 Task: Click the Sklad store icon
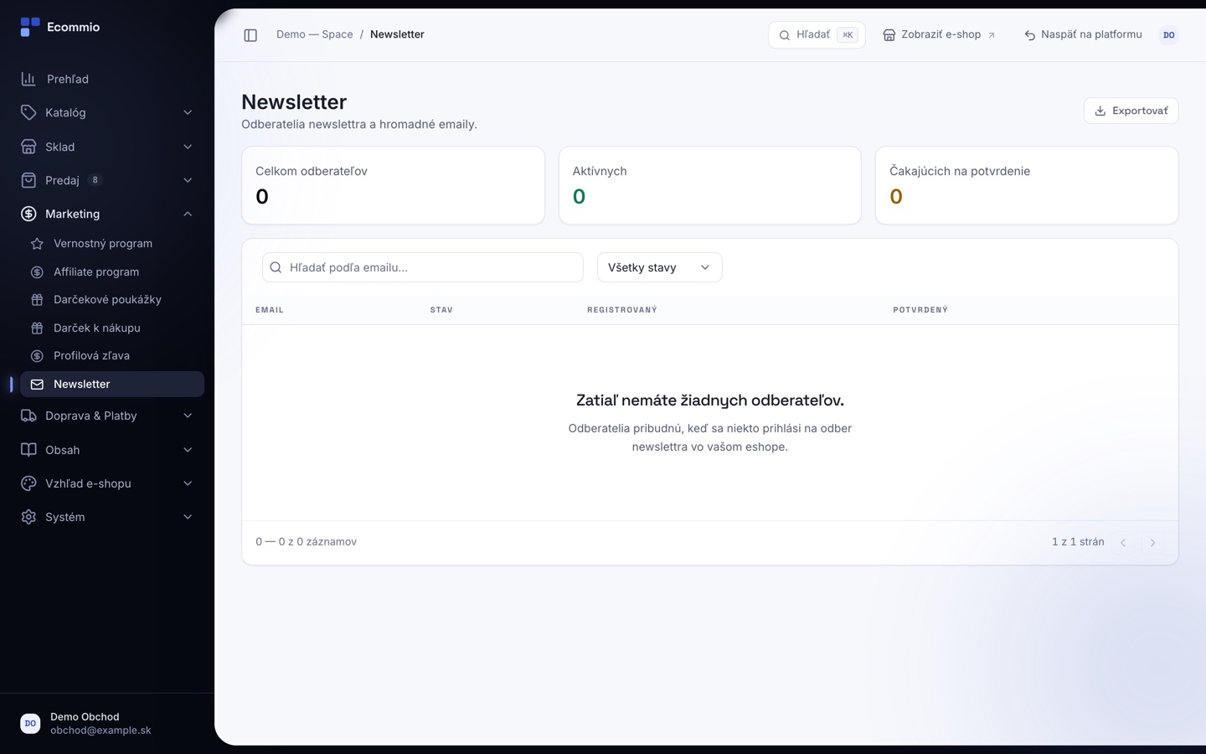point(28,147)
